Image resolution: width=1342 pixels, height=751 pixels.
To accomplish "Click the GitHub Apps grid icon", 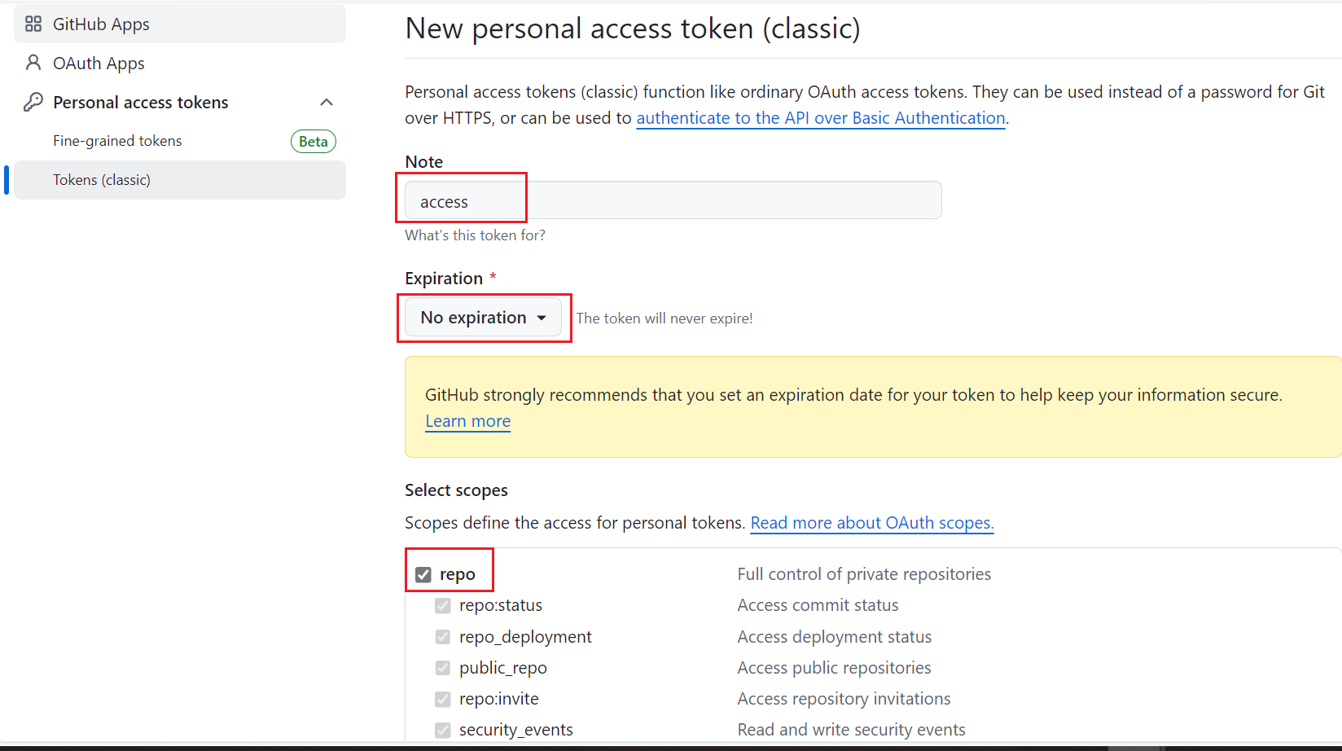I will click(x=33, y=24).
